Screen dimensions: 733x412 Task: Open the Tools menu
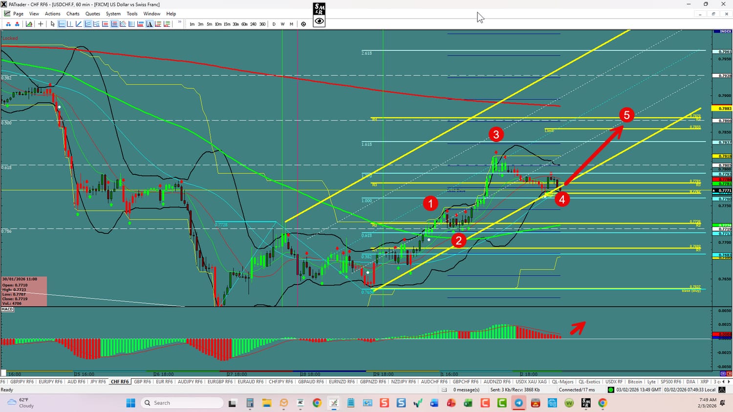point(132,14)
